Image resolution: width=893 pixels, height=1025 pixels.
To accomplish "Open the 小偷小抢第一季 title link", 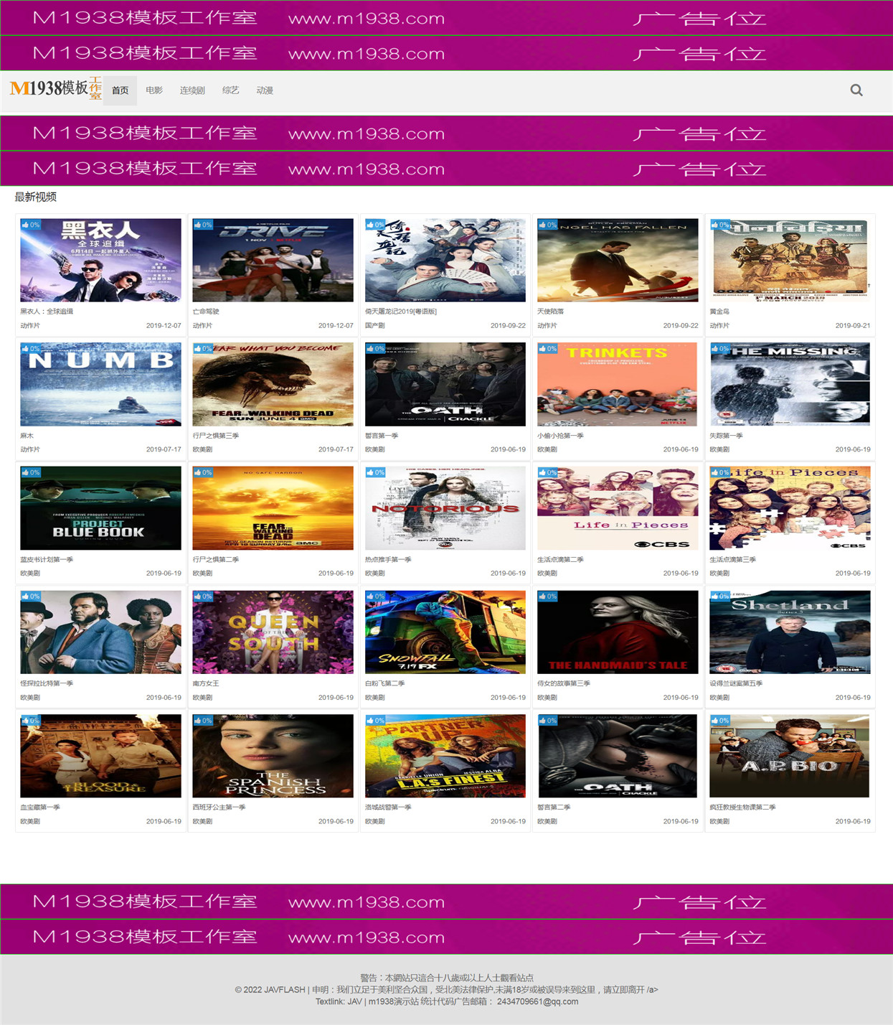I will point(561,436).
